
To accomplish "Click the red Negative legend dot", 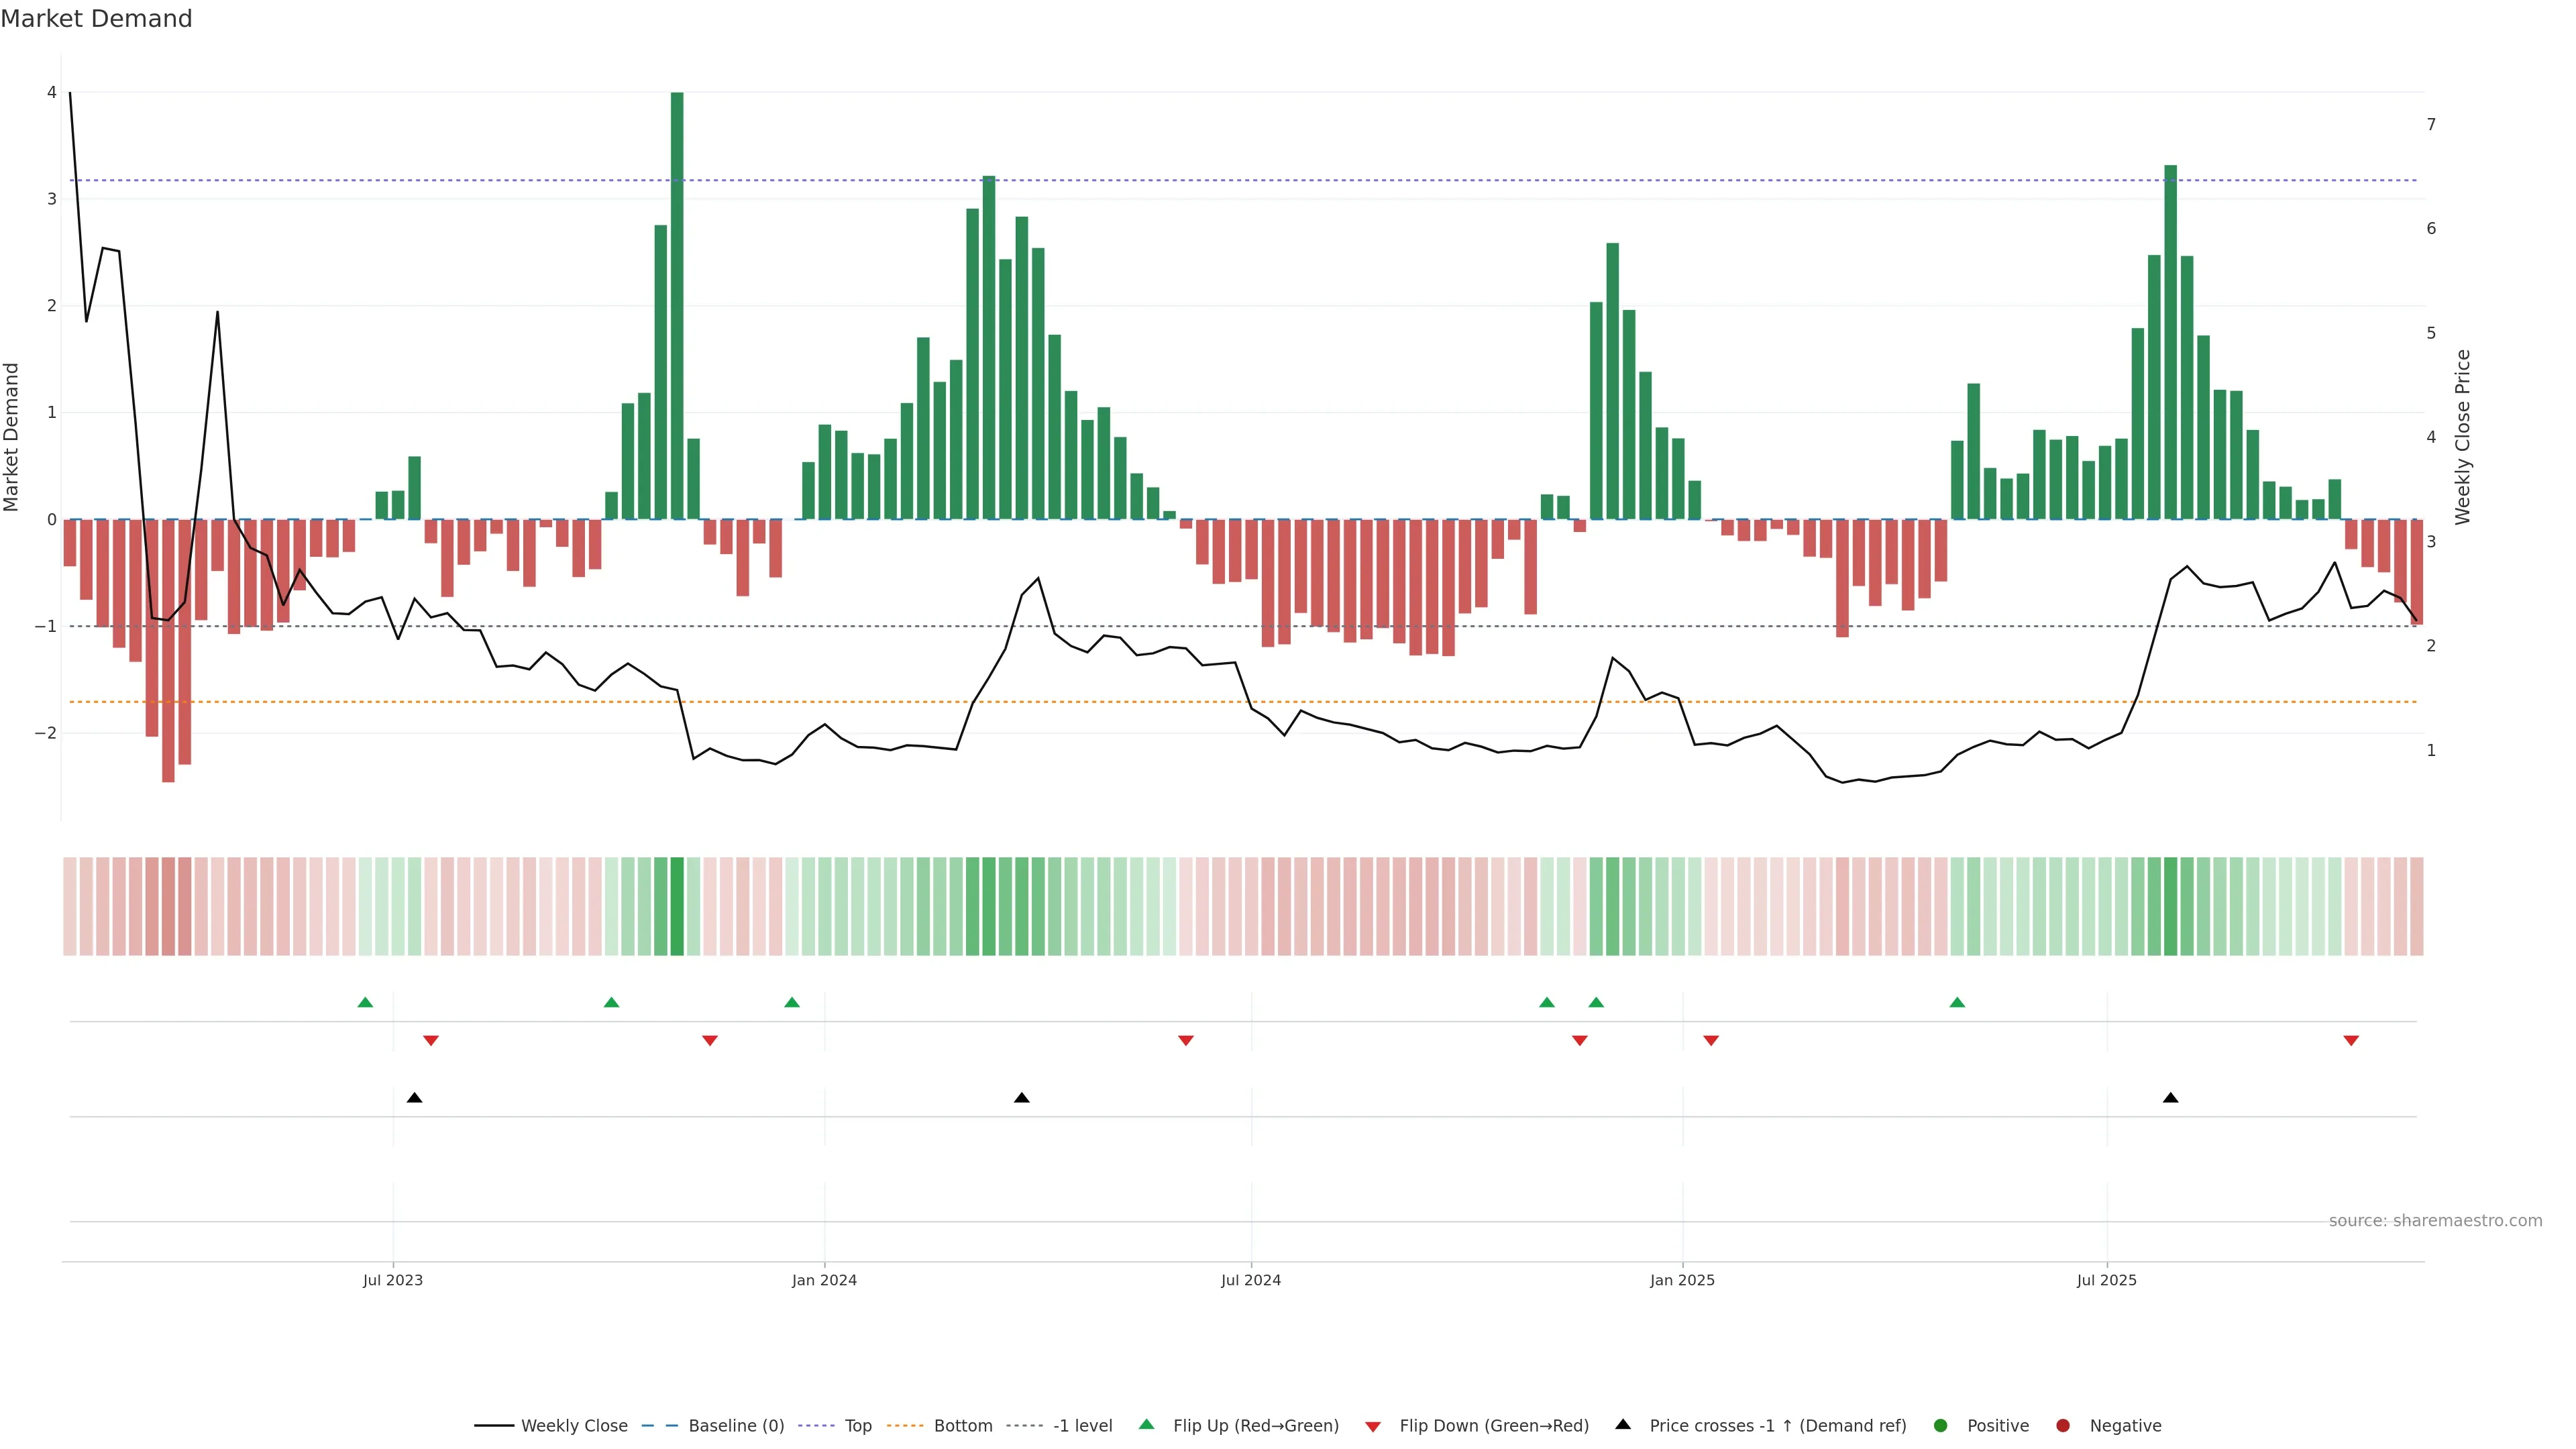I will click(2063, 1426).
